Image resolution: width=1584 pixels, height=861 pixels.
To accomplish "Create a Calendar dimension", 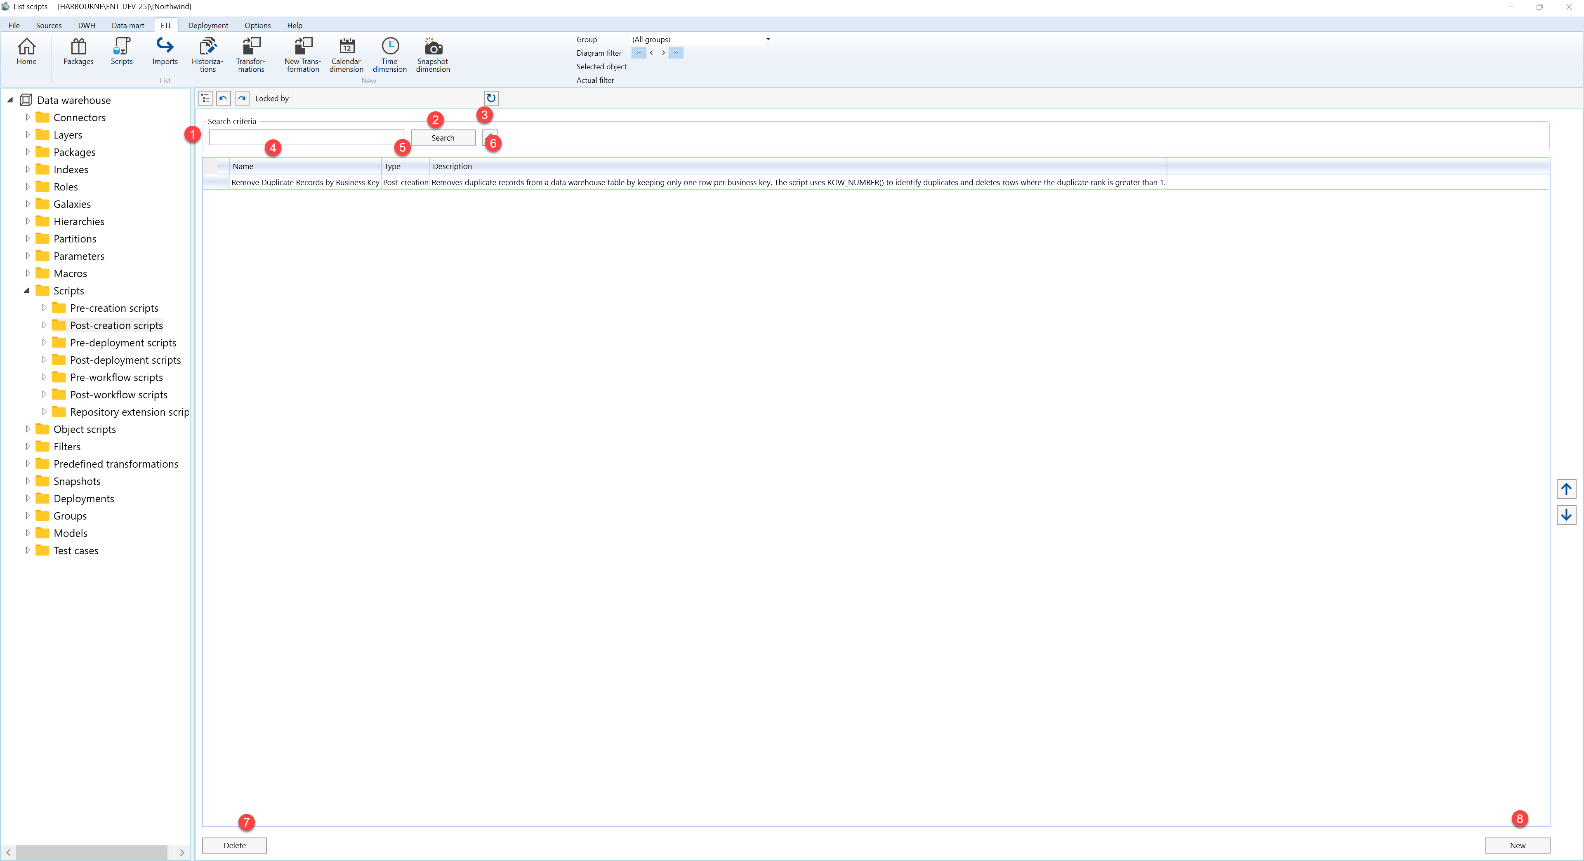I will [346, 55].
